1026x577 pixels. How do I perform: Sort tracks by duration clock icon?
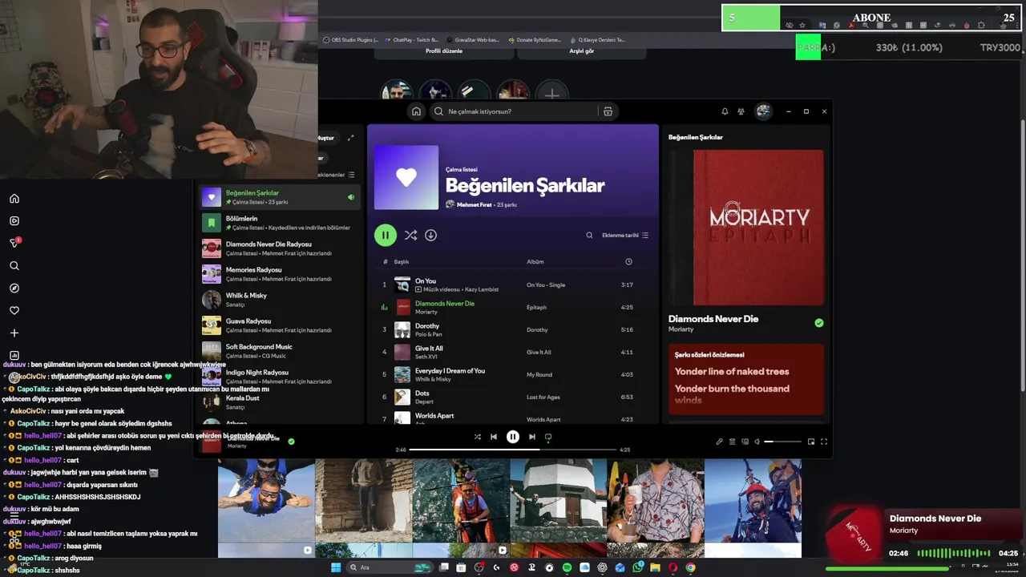(628, 262)
